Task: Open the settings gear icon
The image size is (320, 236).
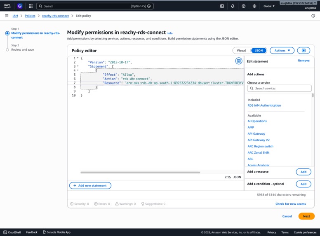Action: (x=254, y=6)
